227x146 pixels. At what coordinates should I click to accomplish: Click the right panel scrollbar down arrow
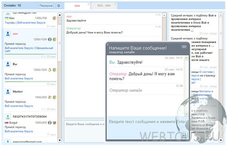coord(221,140)
